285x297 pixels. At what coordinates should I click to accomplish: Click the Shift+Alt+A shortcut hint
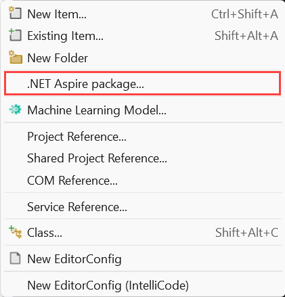tap(246, 36)
